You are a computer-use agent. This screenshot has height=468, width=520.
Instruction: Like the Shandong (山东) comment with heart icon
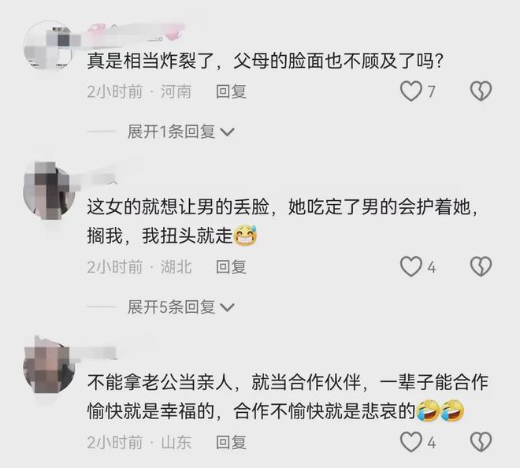pos(411,442)
